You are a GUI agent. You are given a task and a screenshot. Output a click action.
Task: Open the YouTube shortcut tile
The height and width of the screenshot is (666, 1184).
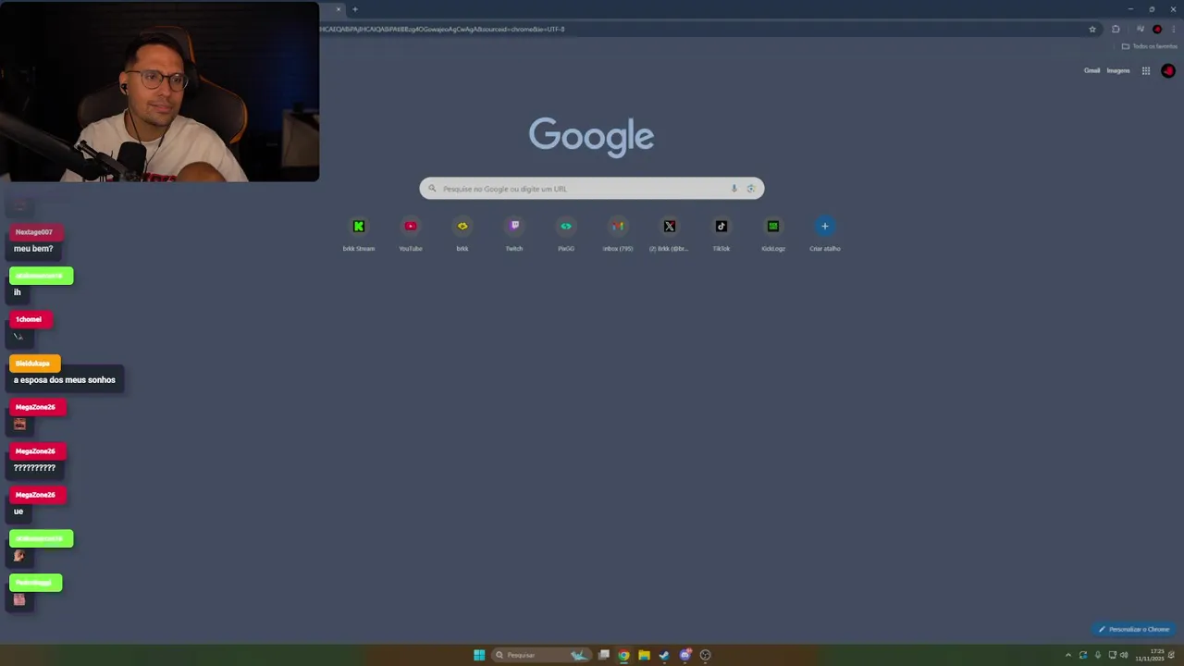[411, 233]
